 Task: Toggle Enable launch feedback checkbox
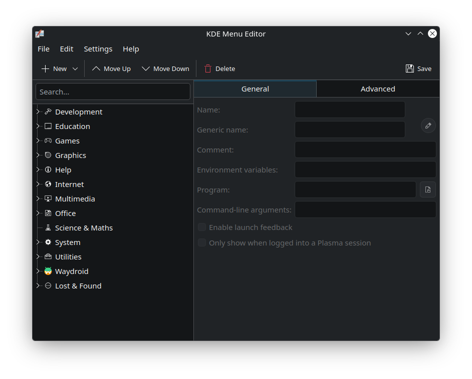[202, 227]
